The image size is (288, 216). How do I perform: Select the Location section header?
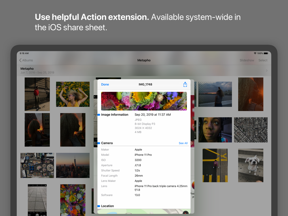[x=107, y=206]
